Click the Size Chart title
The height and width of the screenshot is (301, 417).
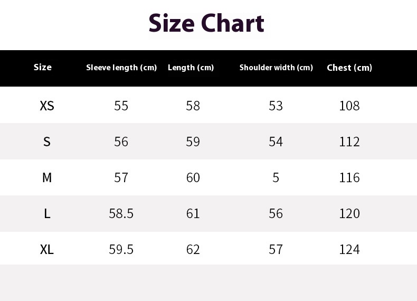pyautogui.click(x=206, y=23)
